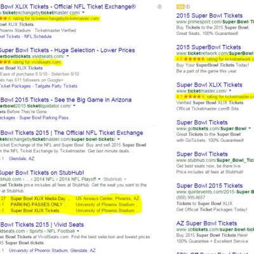254x254 pixels.
Task: Click rating for ticketexchangebyticketmaster.com text
Action: 56,18
